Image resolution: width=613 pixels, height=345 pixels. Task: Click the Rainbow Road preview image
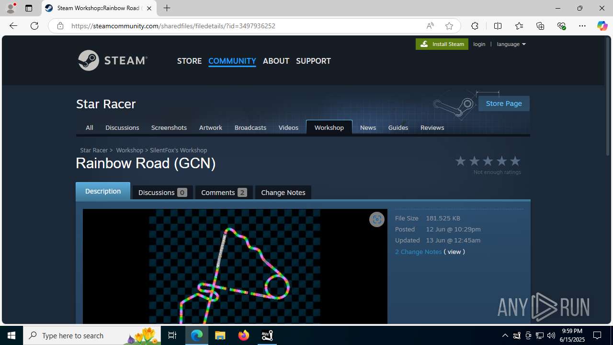235,266
